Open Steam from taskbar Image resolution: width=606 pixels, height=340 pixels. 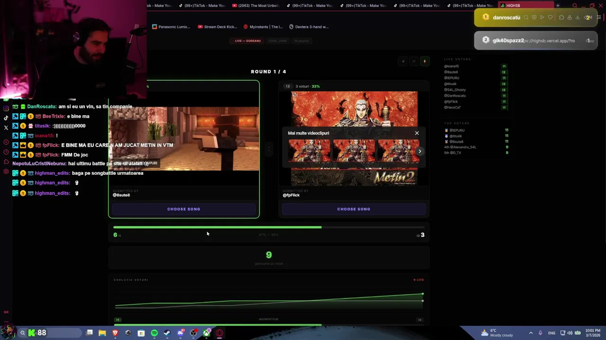[167, 333]
